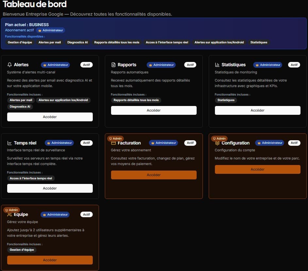Screen dimensions: 308x271
Task: Click the Acces à l'interface temps réel tag
Action: coord(31,178)
